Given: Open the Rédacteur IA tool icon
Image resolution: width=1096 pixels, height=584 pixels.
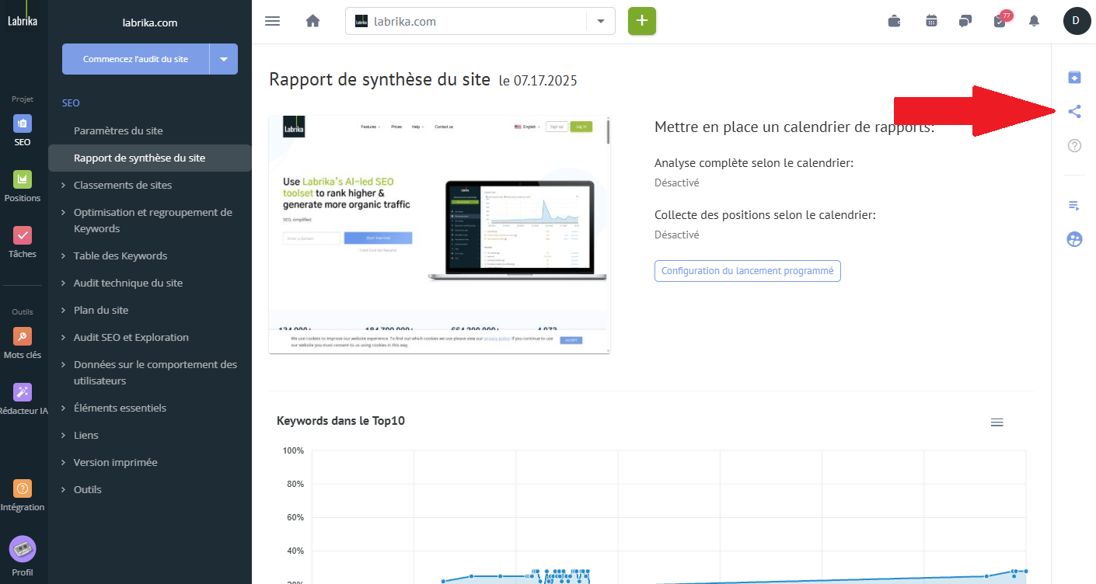Looking at the screenshot, I should click(x=23, y=392).
